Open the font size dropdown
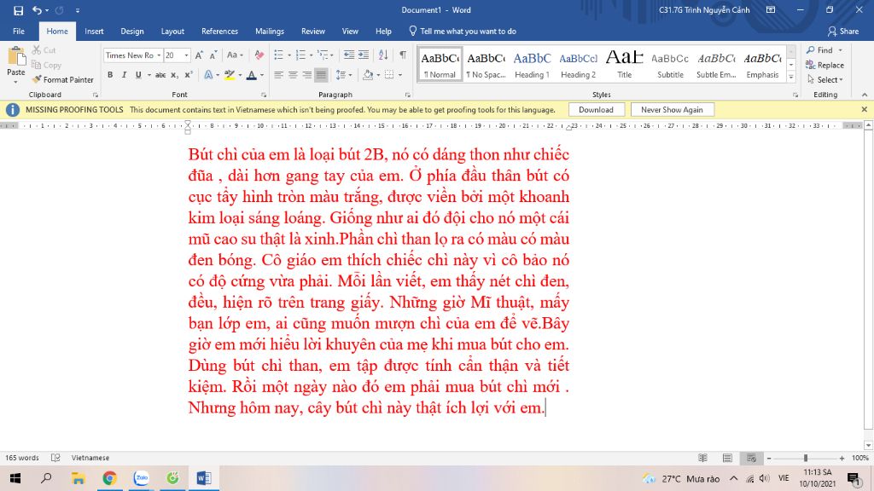Image resolution: width=874 pixels, height=491 pixels. click(x=187, y=55)
